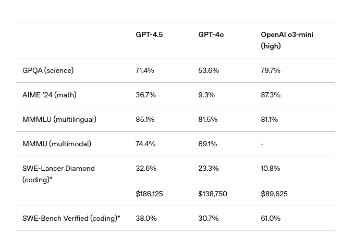Select the MMMU (multimodal) row label
354x239 pixels.
pyautogui.click(x=57, y=144)
